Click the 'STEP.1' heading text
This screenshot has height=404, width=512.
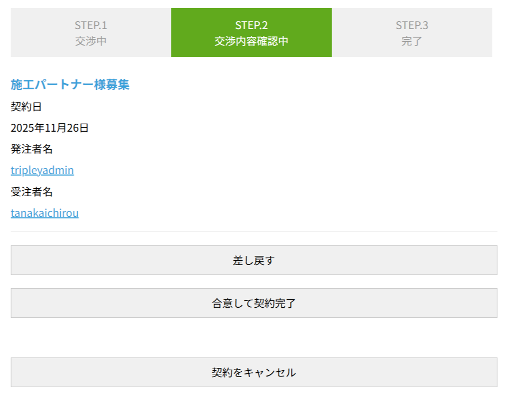(x=90, y=25)
